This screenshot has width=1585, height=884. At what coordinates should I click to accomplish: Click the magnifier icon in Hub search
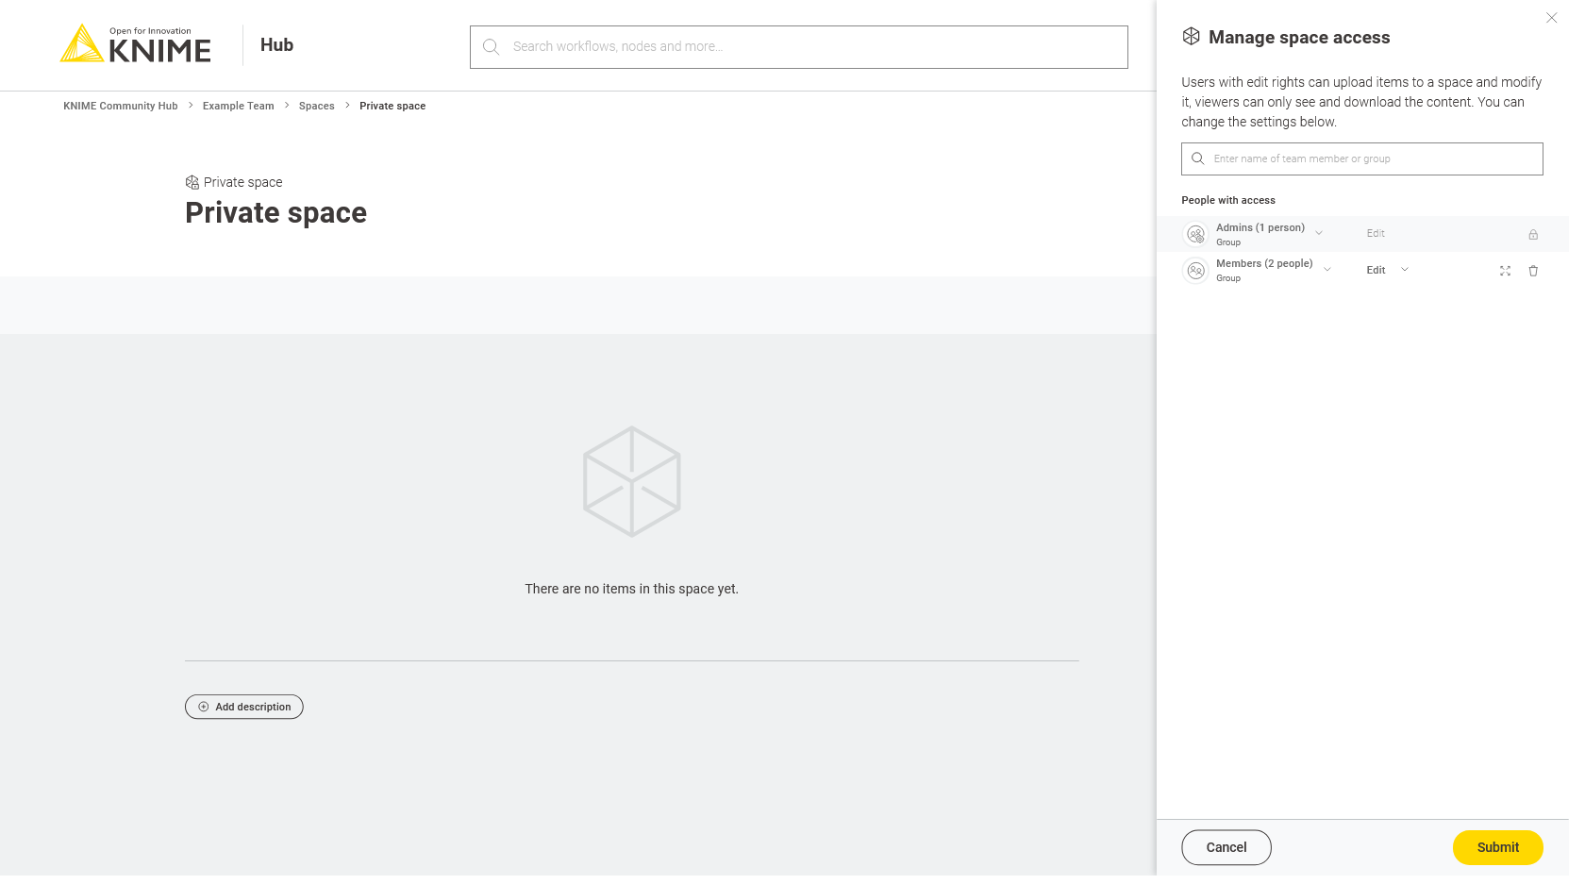click(491, 47)
